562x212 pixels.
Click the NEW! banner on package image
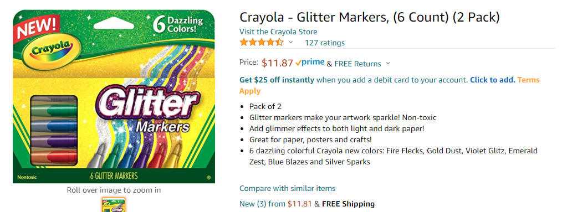pyautogui.click(x=37, y=28)
